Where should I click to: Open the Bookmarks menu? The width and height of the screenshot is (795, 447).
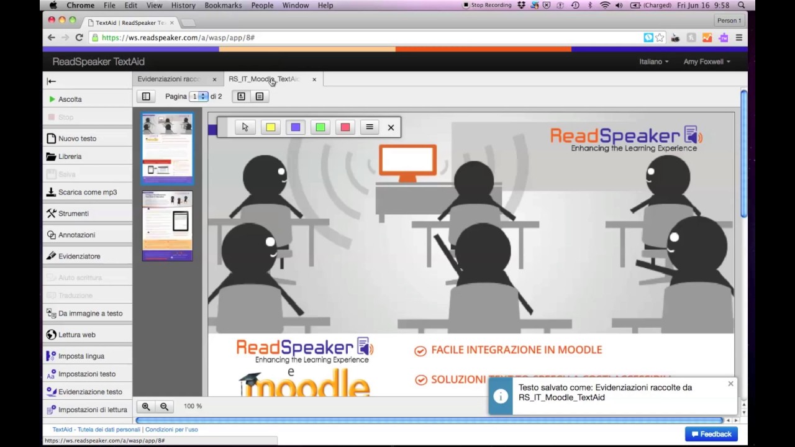[223, 5]
